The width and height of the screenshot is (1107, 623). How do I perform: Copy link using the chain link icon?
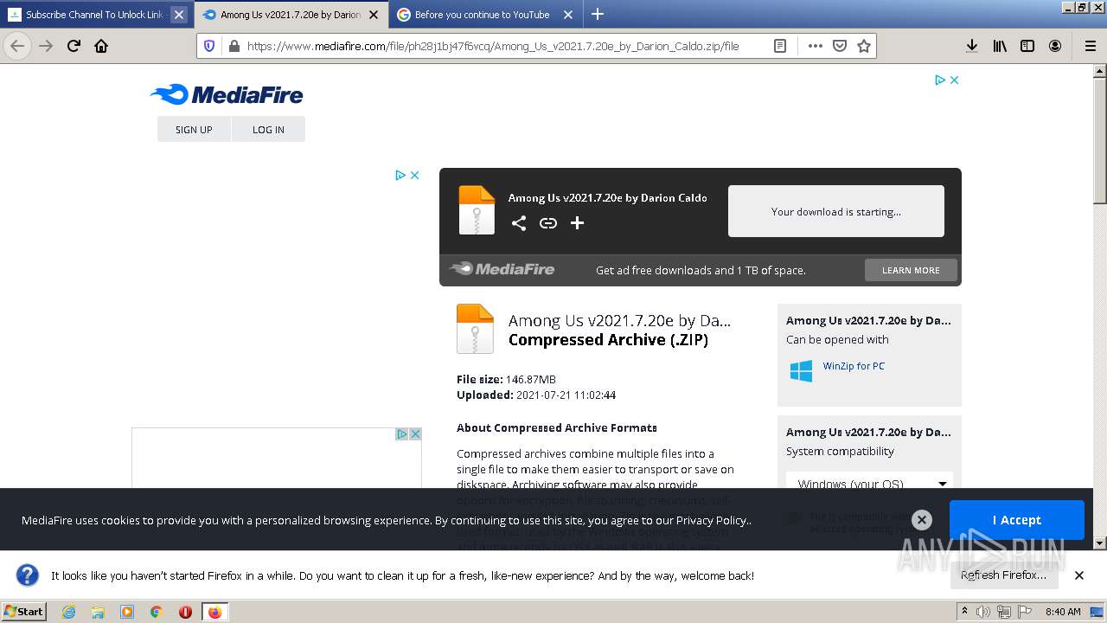click(548, 223)
